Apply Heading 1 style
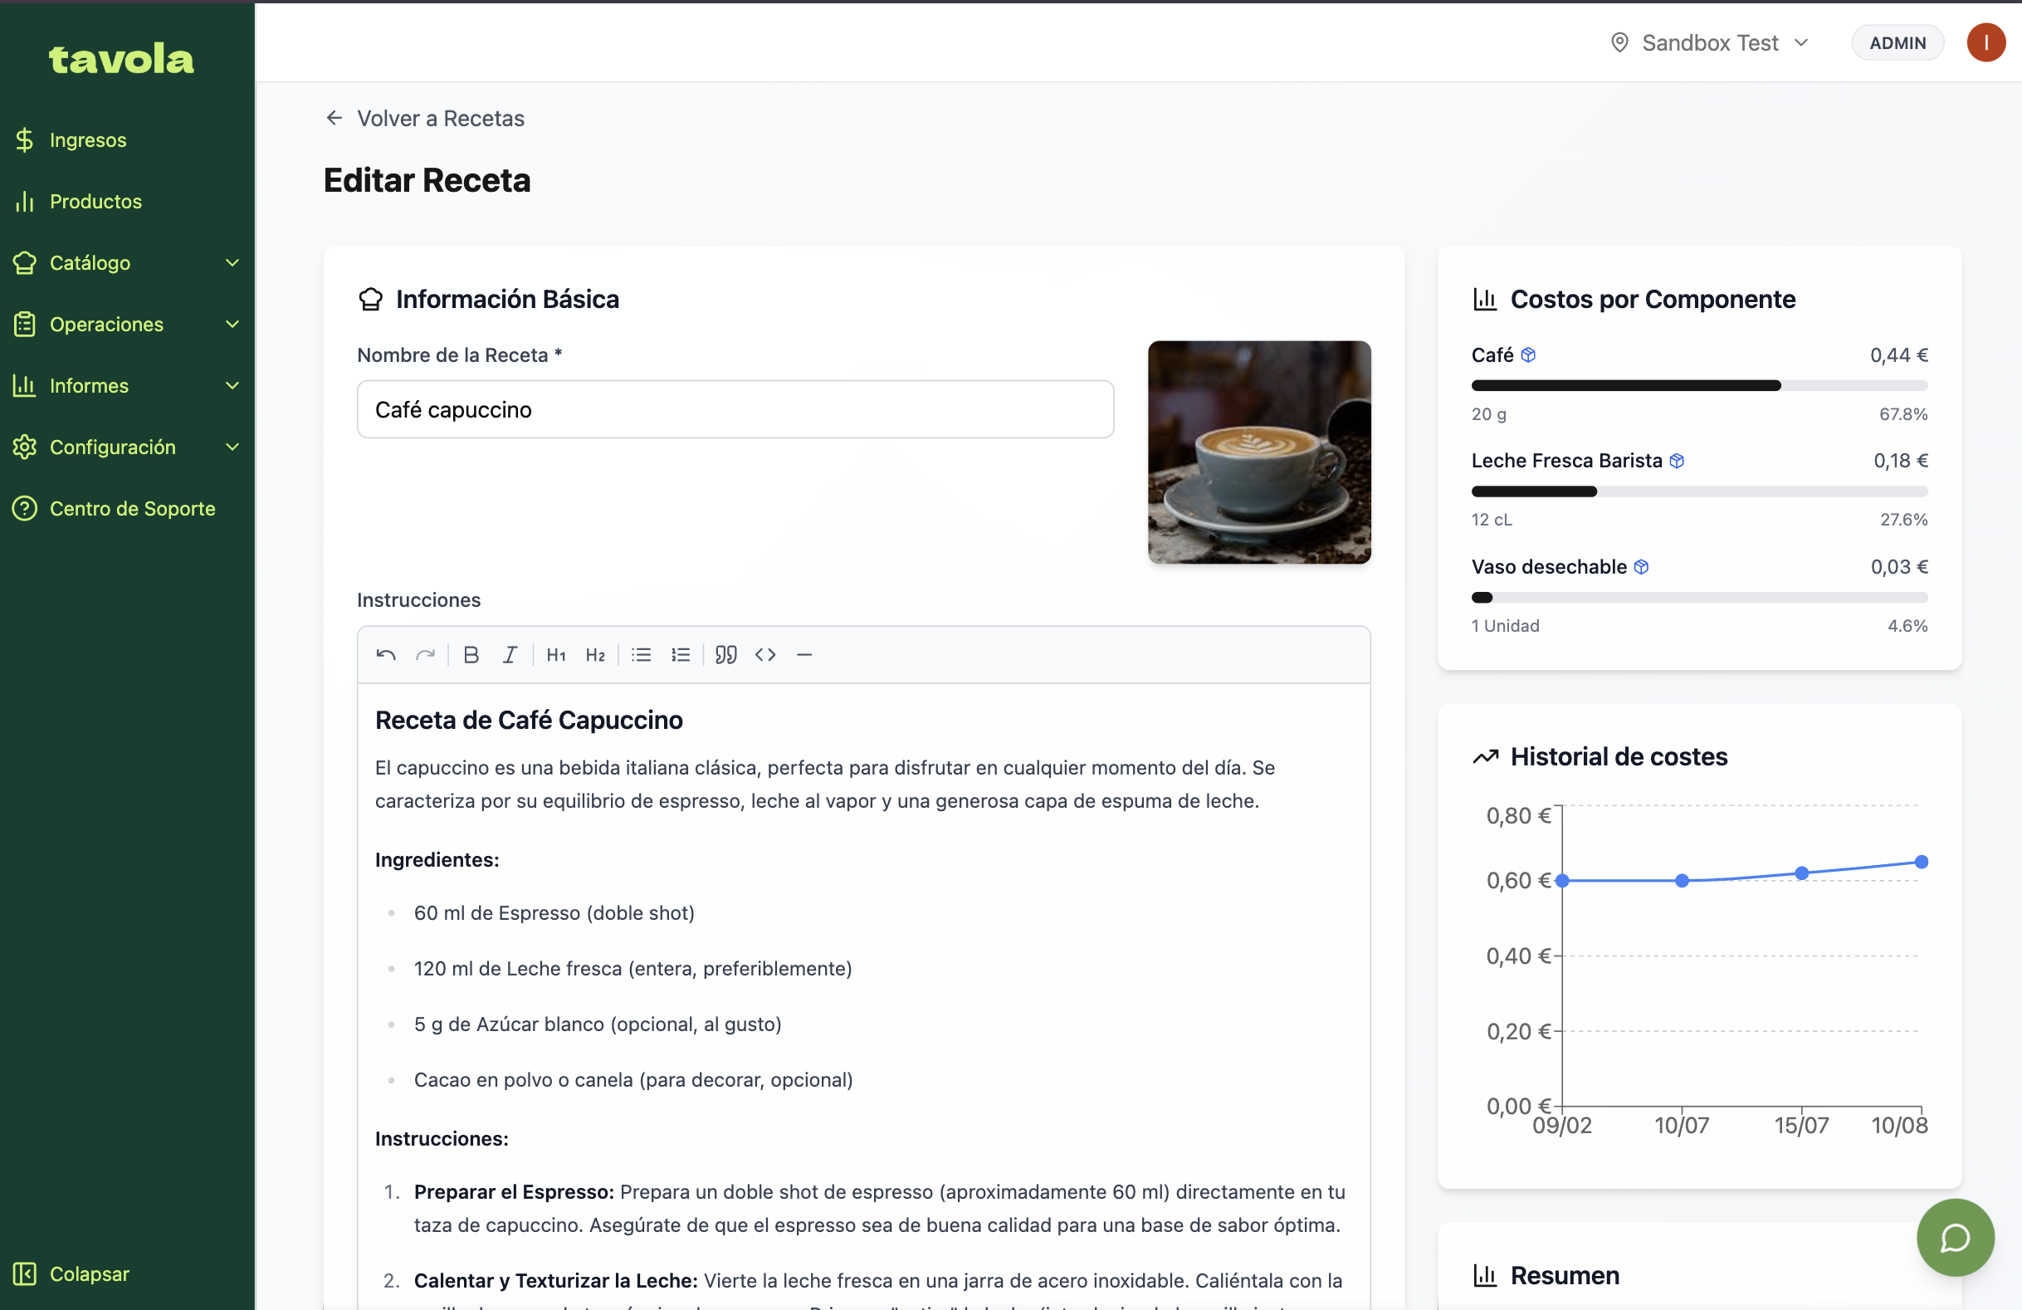 tap(555, 655)
